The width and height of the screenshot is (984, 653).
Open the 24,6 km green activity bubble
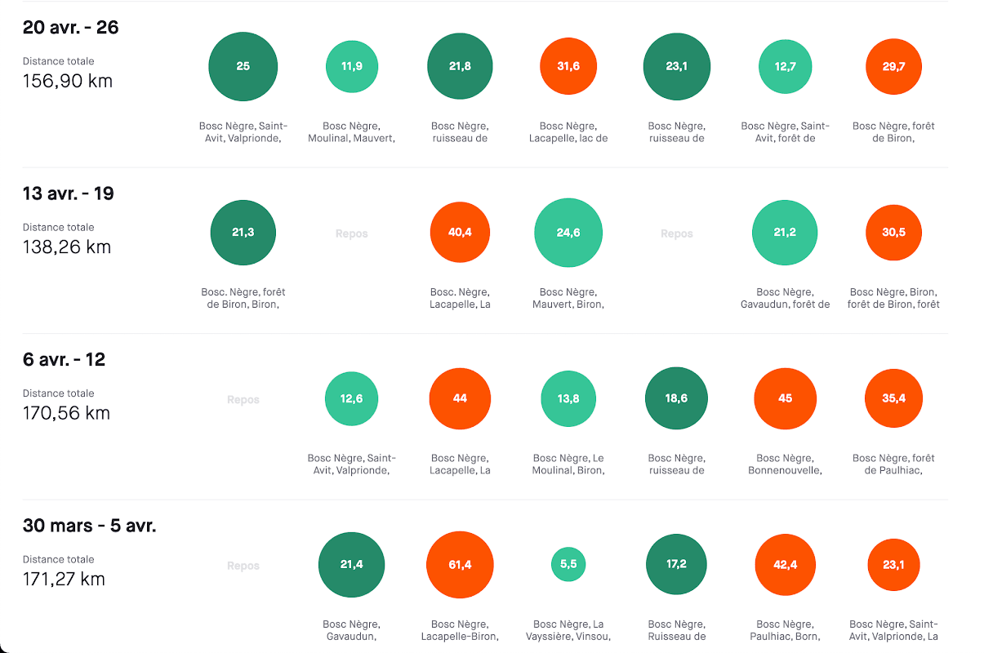(x=568, y=233)
